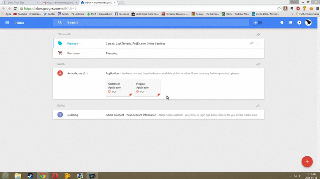Open the Chrome menu button
This screenshot has height=179, width=320.
tap(318, 8)
